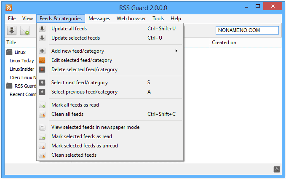Image resolution: width=286 pixels, height=179 pixels.
Task: Choose Mark all feeds as read
Action: (x=75, y=105)
